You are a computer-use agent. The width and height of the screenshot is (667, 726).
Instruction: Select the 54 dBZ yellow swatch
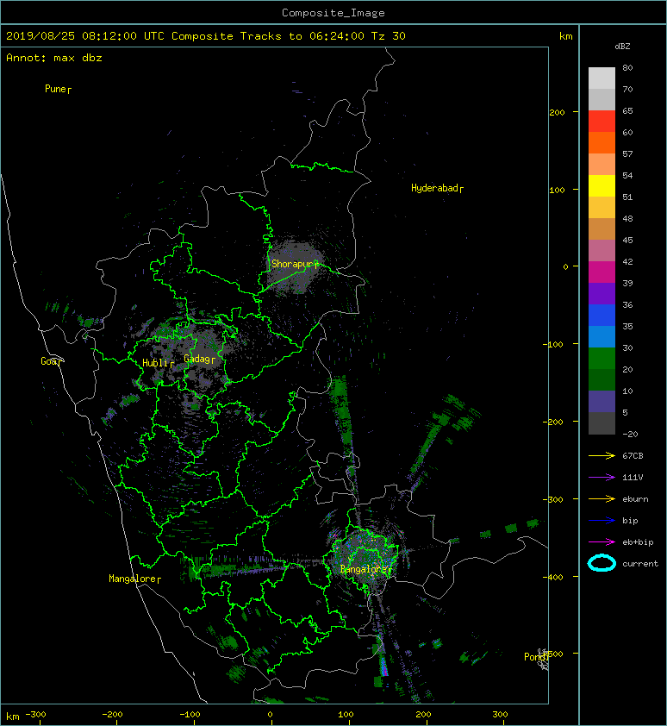(602, 185)
